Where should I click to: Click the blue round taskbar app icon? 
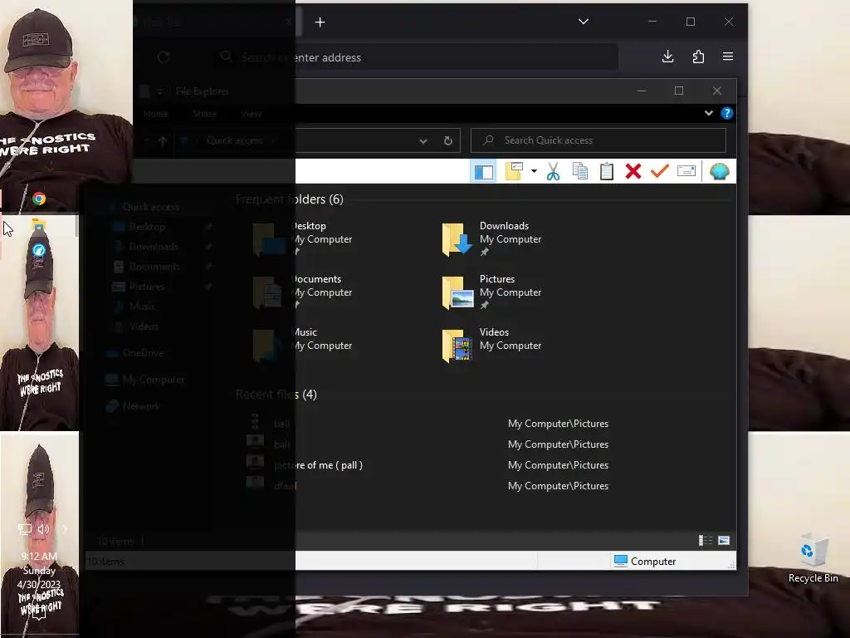[x=38, y=250]
